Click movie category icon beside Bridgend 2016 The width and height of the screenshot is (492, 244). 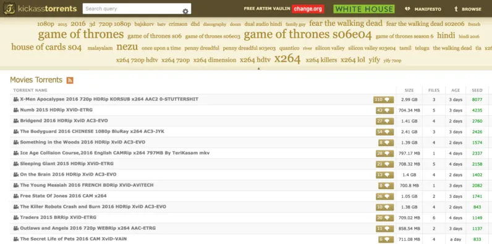[x=16, y=121]
